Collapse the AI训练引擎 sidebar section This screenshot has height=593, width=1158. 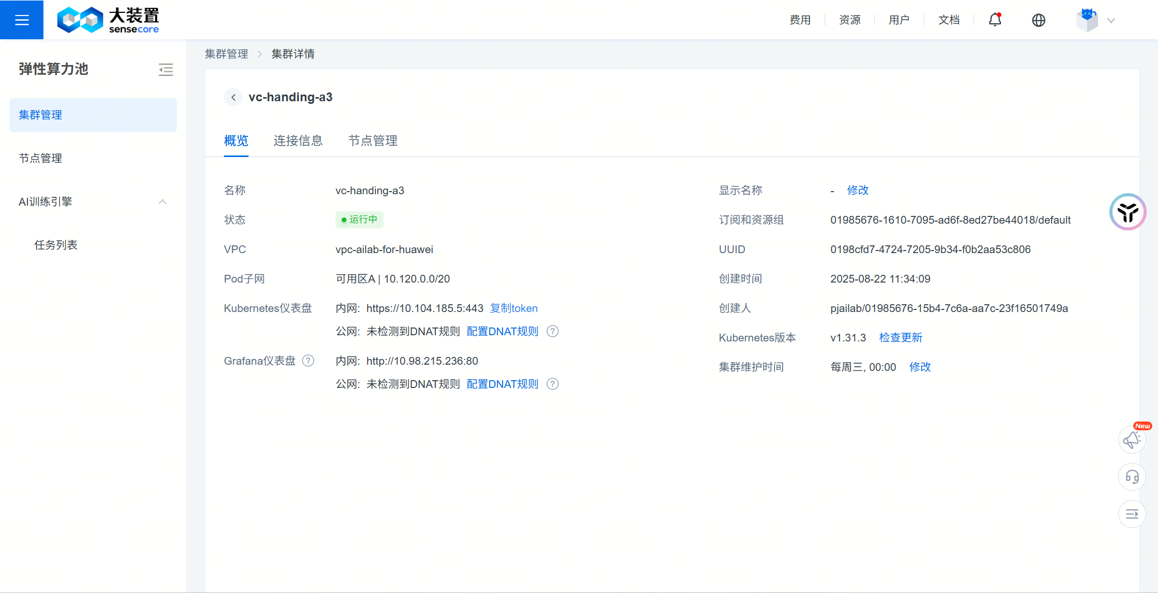[x=162, y=201]
